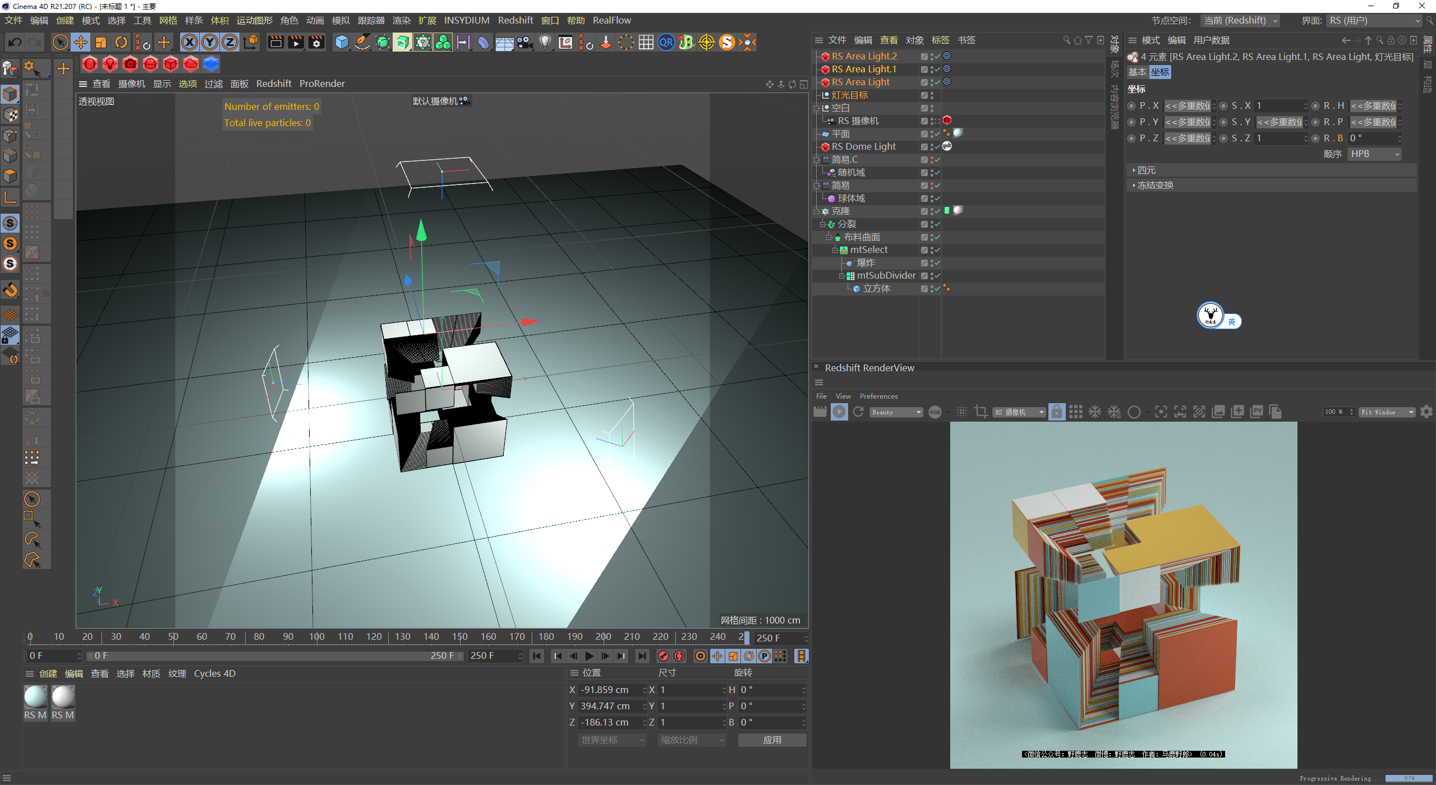
Task: Click the Scale tool icon
Action: coord(101,43)
